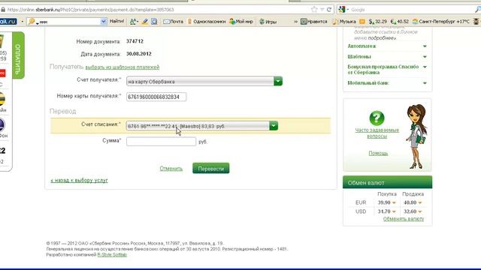Click the assistant woman illustration

[x=417, y=136]
